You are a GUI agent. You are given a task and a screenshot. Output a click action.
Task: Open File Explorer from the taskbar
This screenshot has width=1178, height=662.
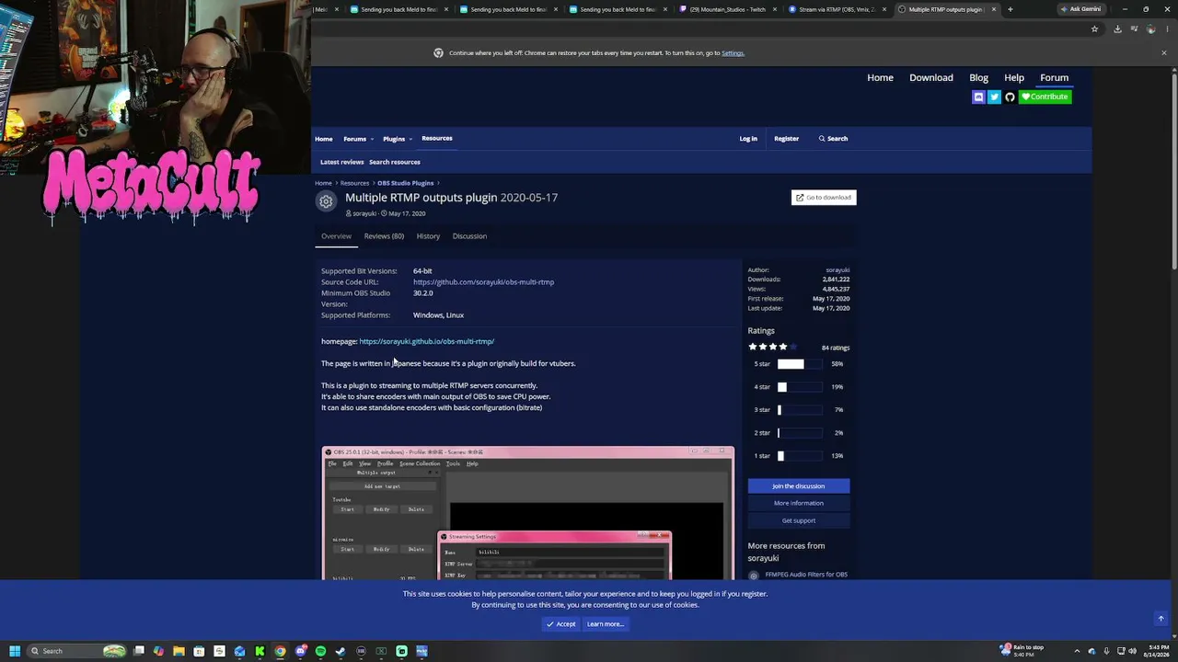(179, 651)
